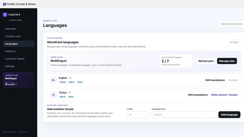
Task: Click the Add another locale heading
Action: [60, 109]
